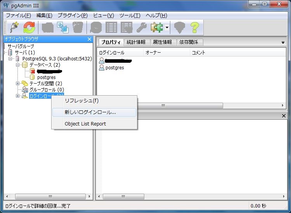This screenshot has height=213, width=291.
Task: Select サーバグループ tree root
Action: [x=21, y=46]
